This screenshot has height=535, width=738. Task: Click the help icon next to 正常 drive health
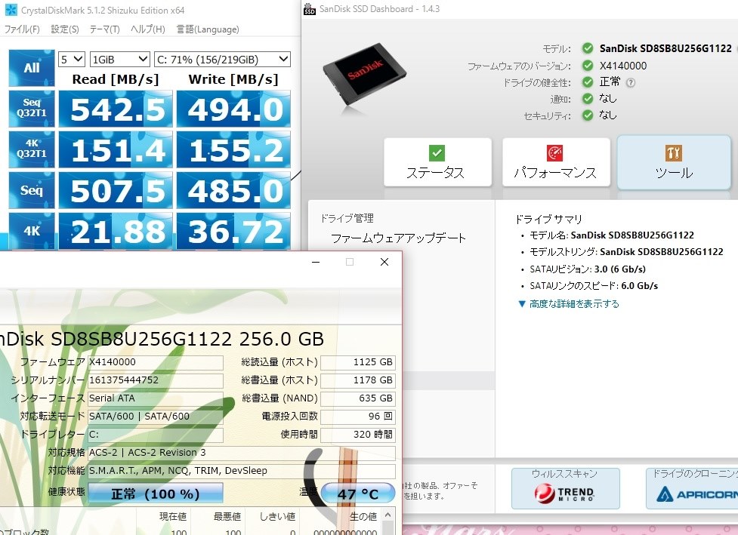pyautogui.click(x=631, y=82)
